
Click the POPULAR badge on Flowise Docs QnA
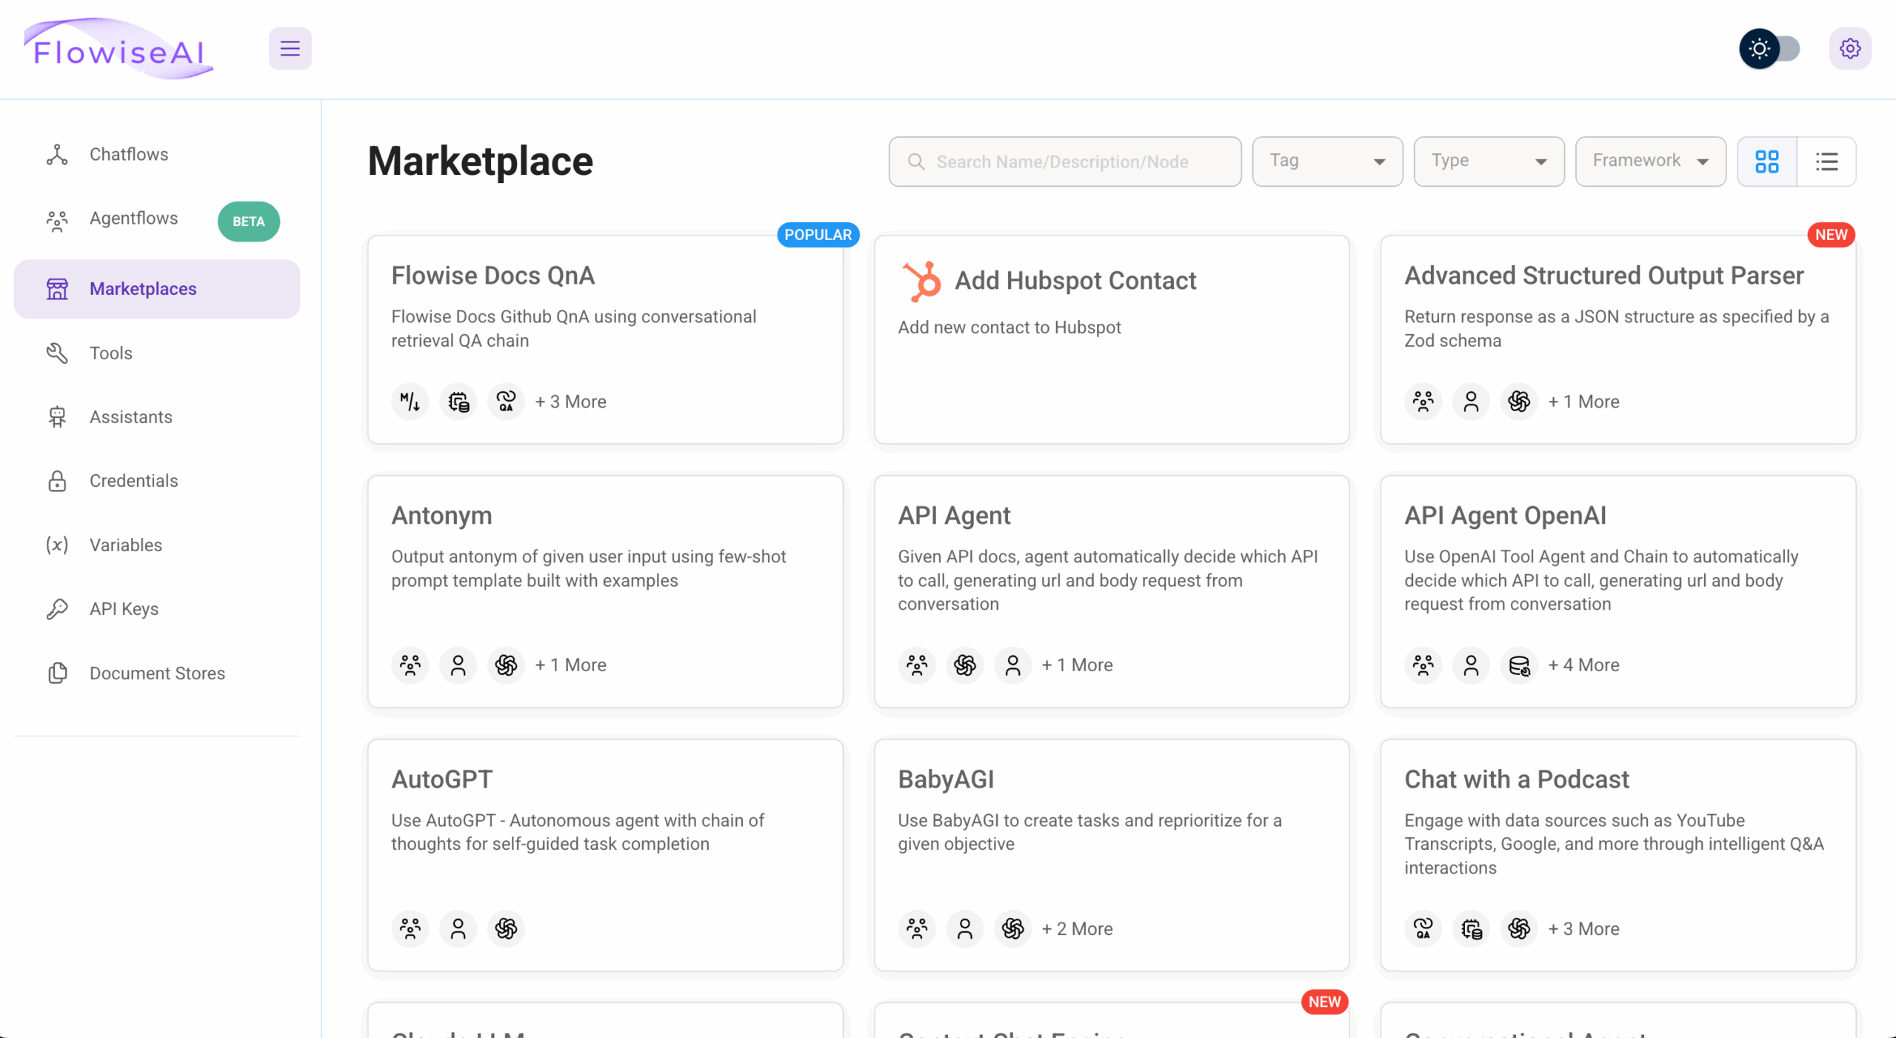pyautogui.click(x=818, y=235)
